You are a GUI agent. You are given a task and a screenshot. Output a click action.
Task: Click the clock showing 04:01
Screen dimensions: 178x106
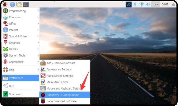coord(165,4)
